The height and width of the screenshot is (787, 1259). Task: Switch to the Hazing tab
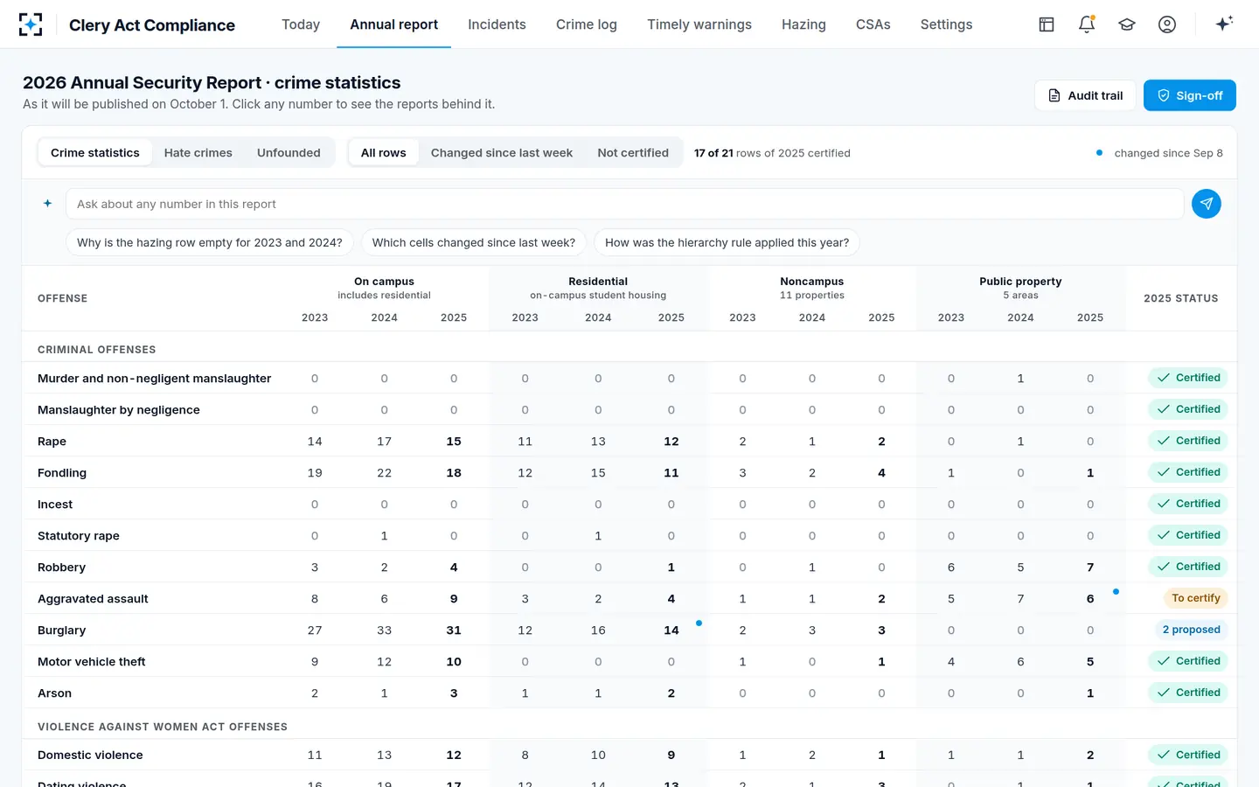[803, 24]
